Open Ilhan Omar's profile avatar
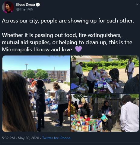 click(8, 7)
